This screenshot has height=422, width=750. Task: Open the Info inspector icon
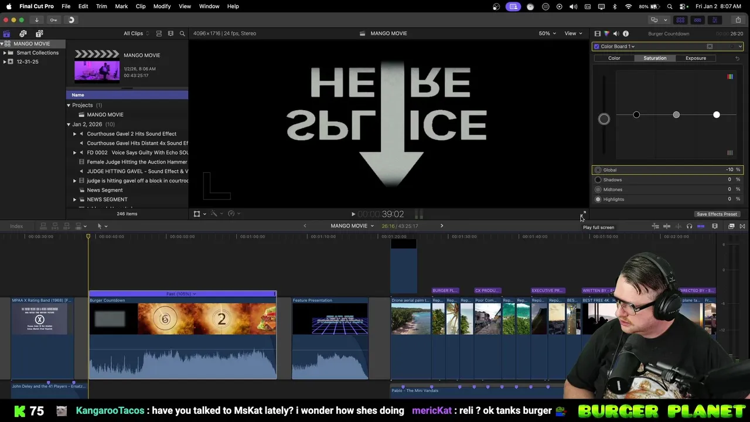[626, 33]
